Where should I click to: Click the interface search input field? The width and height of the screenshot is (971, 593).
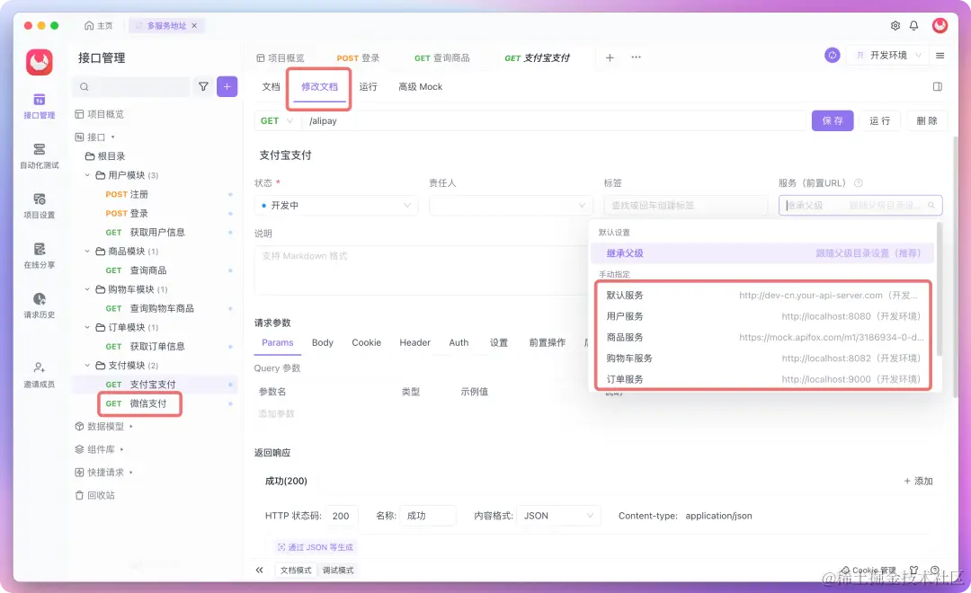131,86
